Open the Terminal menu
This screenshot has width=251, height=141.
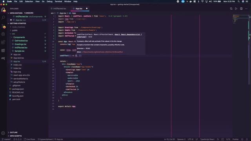pos(58,2)
